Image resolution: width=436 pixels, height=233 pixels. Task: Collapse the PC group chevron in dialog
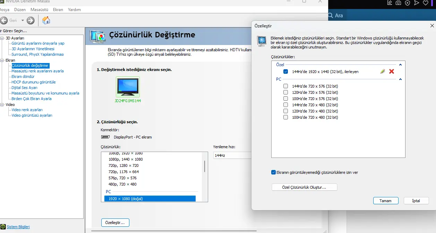(x=400, y=79)
